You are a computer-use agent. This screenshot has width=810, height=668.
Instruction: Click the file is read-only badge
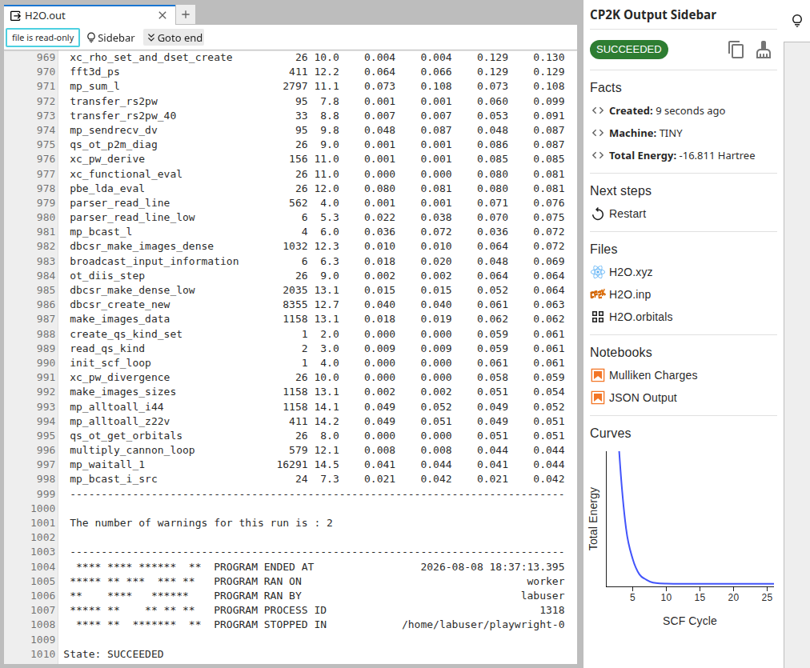[42, 38]
